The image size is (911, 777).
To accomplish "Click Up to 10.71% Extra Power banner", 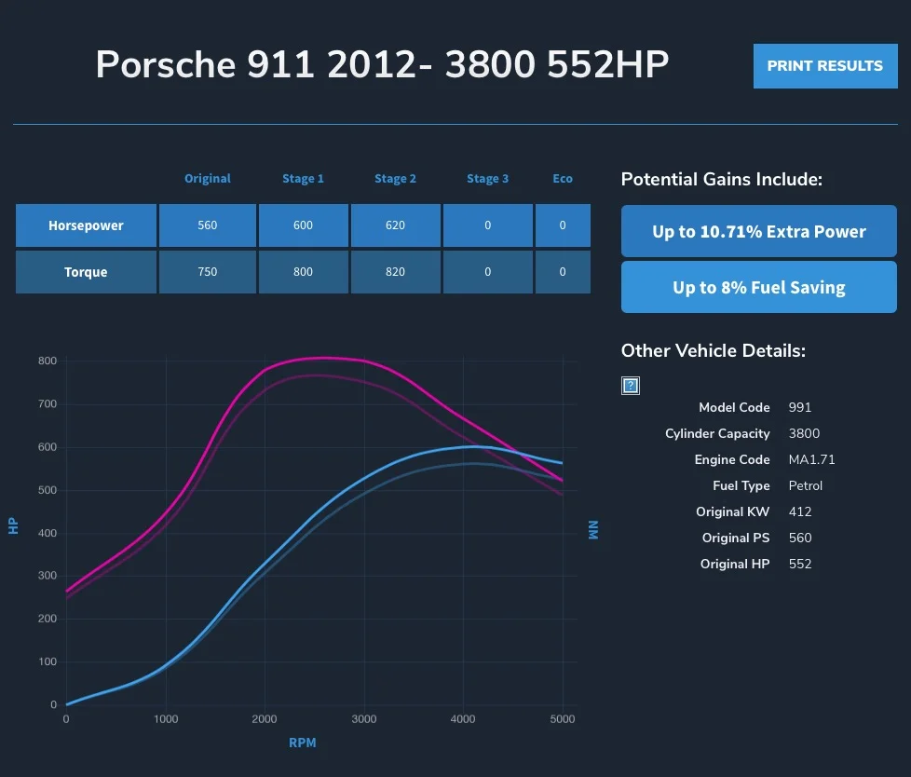I will (x=759, y=231).
